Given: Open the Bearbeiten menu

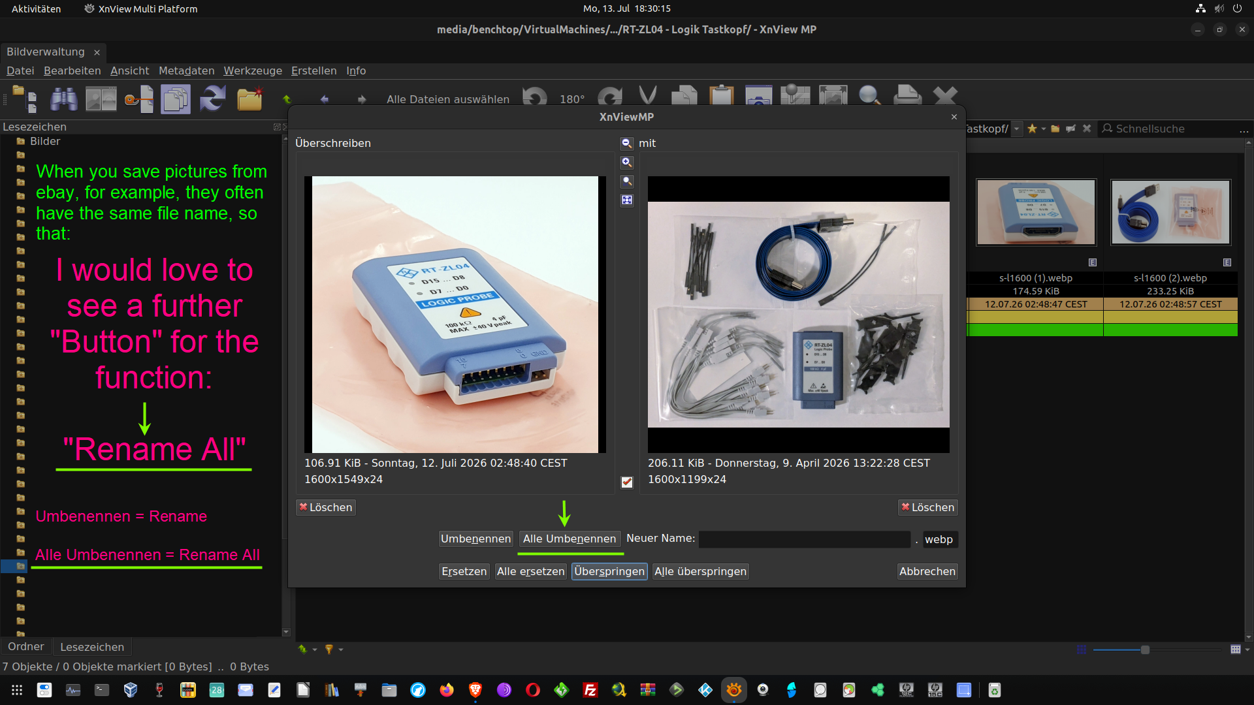Looking at the screenshot, I should (72, 70).
